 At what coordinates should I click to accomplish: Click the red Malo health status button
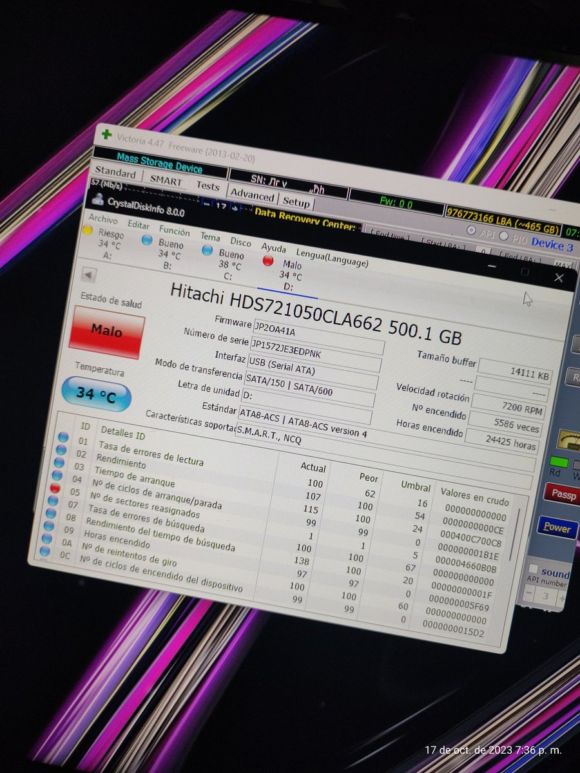107,331
